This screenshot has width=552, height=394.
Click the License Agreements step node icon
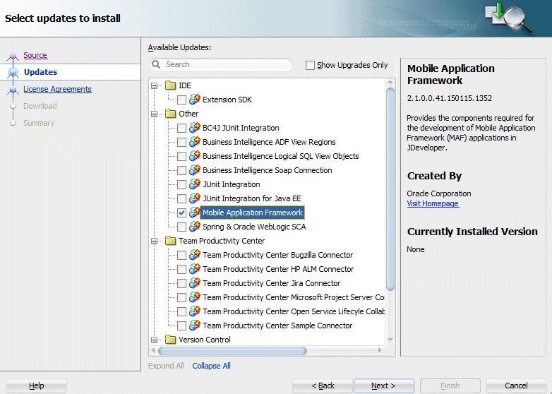[x=13, y=90]
